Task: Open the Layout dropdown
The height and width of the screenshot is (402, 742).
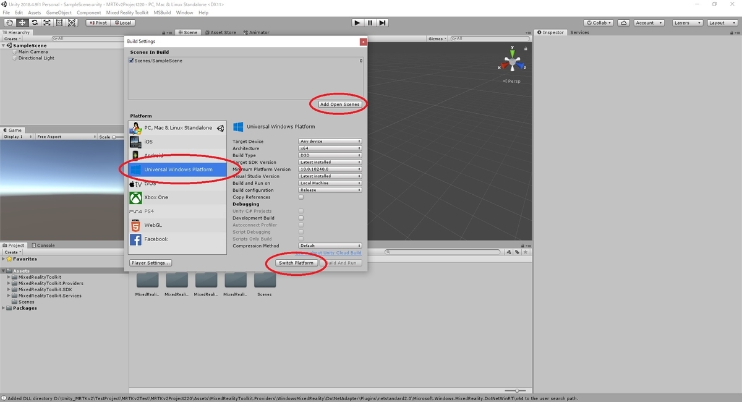Action: [x=722, y=23]
